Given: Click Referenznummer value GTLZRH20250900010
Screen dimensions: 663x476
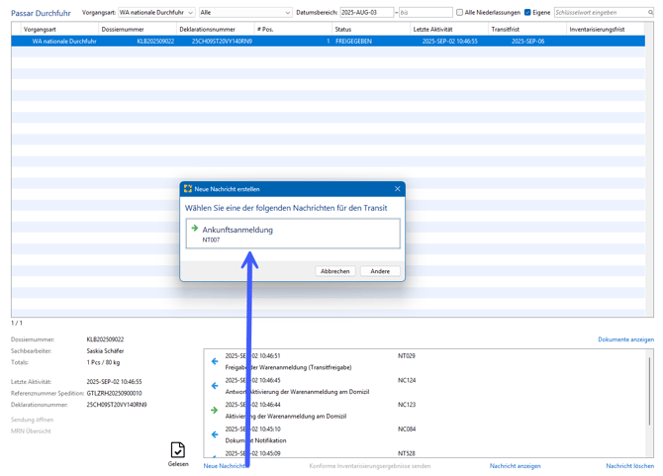Looking at the screenshot, I should point(114,393).
